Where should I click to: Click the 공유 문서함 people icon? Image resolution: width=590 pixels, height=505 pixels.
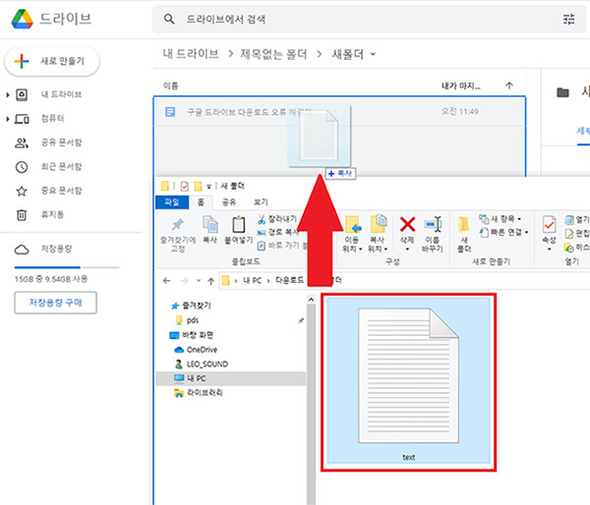22,142
